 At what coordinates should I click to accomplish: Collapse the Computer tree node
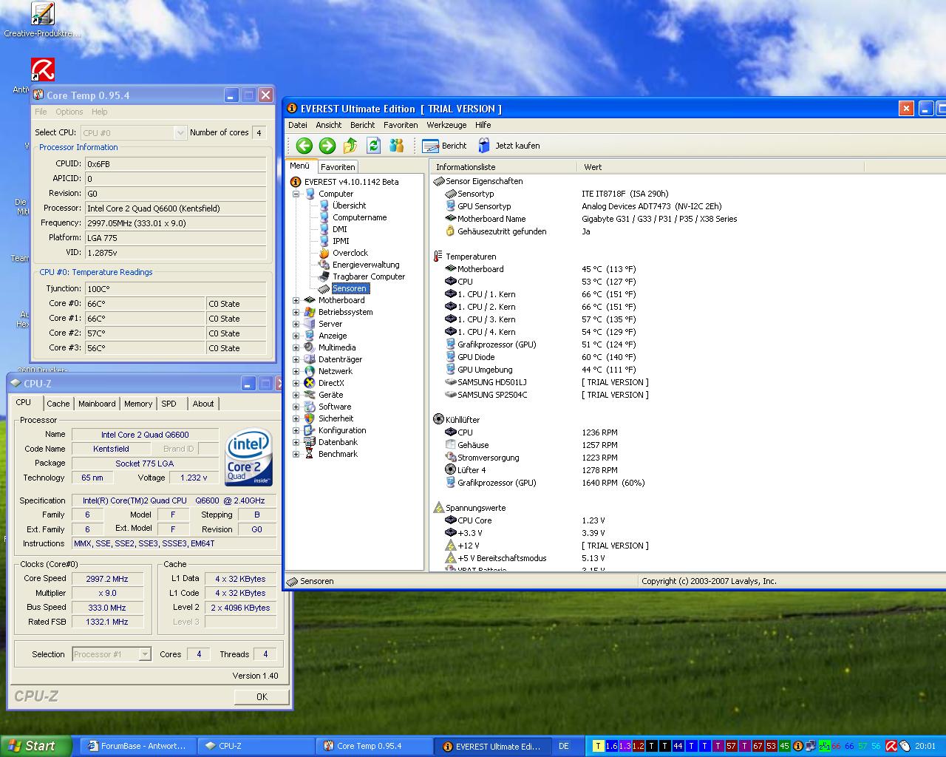tap(296, 194)
